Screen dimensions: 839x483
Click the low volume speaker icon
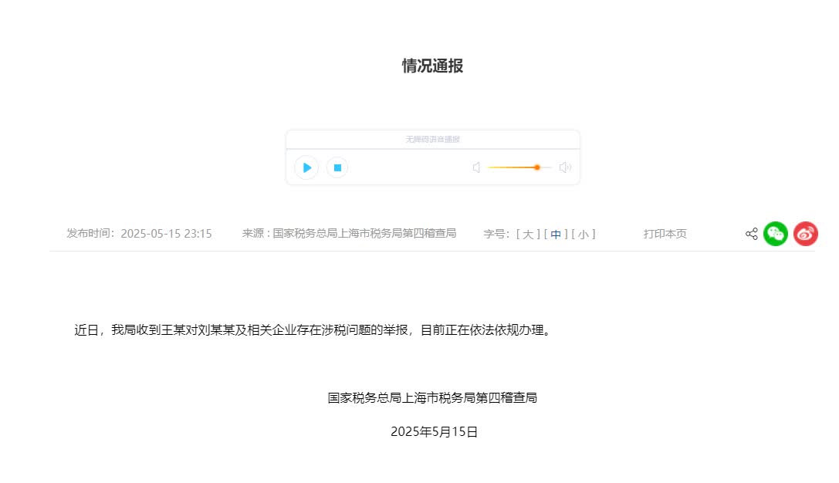tap(476, 167)
